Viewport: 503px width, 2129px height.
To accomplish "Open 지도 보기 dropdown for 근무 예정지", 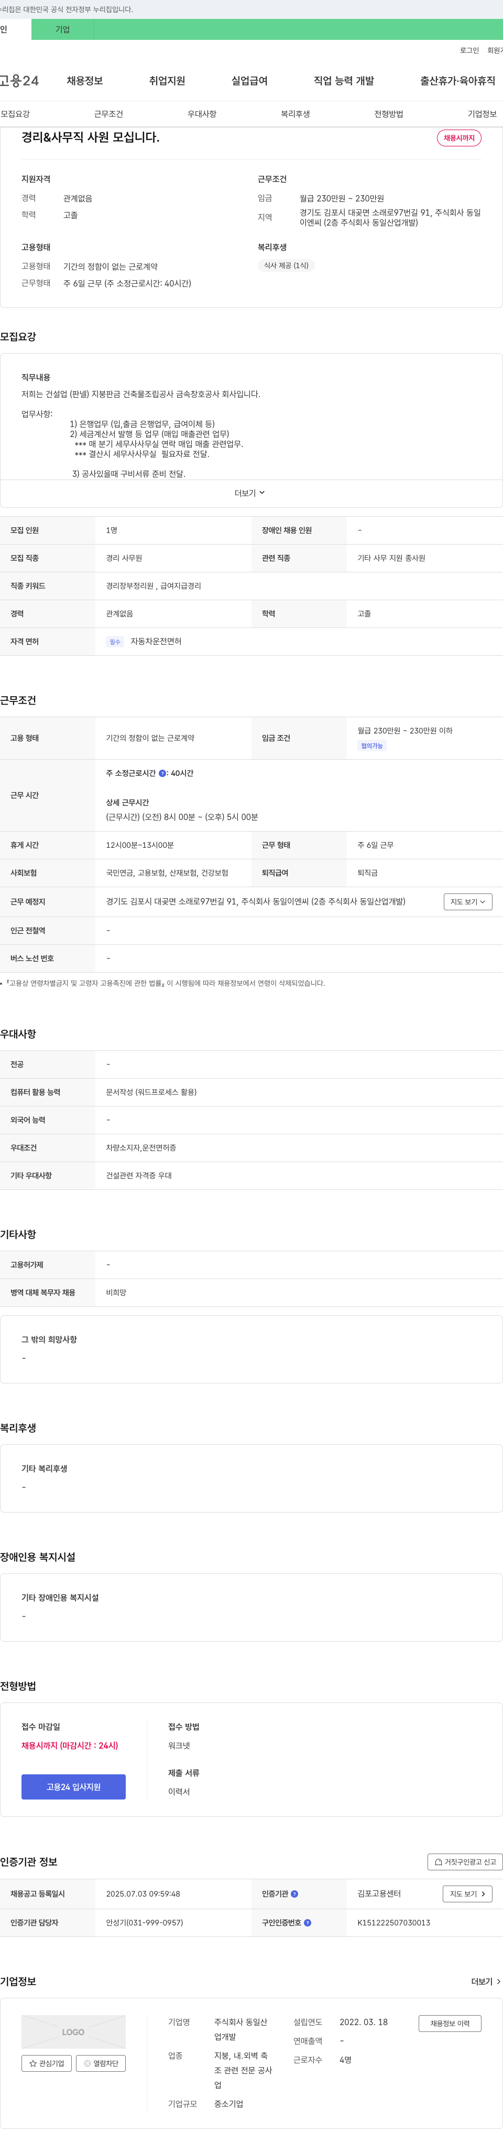I will 467,902.
